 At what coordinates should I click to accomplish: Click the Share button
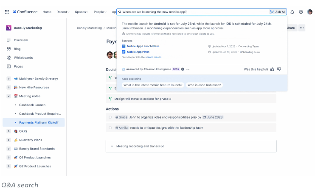click(292, 28)
